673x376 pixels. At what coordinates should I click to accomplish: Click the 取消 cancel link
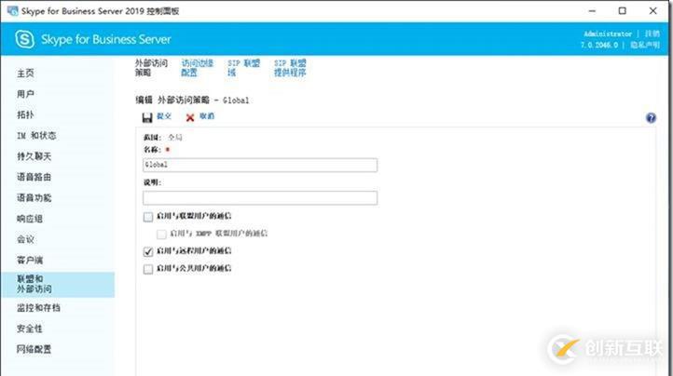tap(207, 116)
